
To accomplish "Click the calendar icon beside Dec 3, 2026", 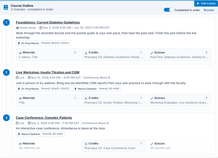I will (29, 123).
